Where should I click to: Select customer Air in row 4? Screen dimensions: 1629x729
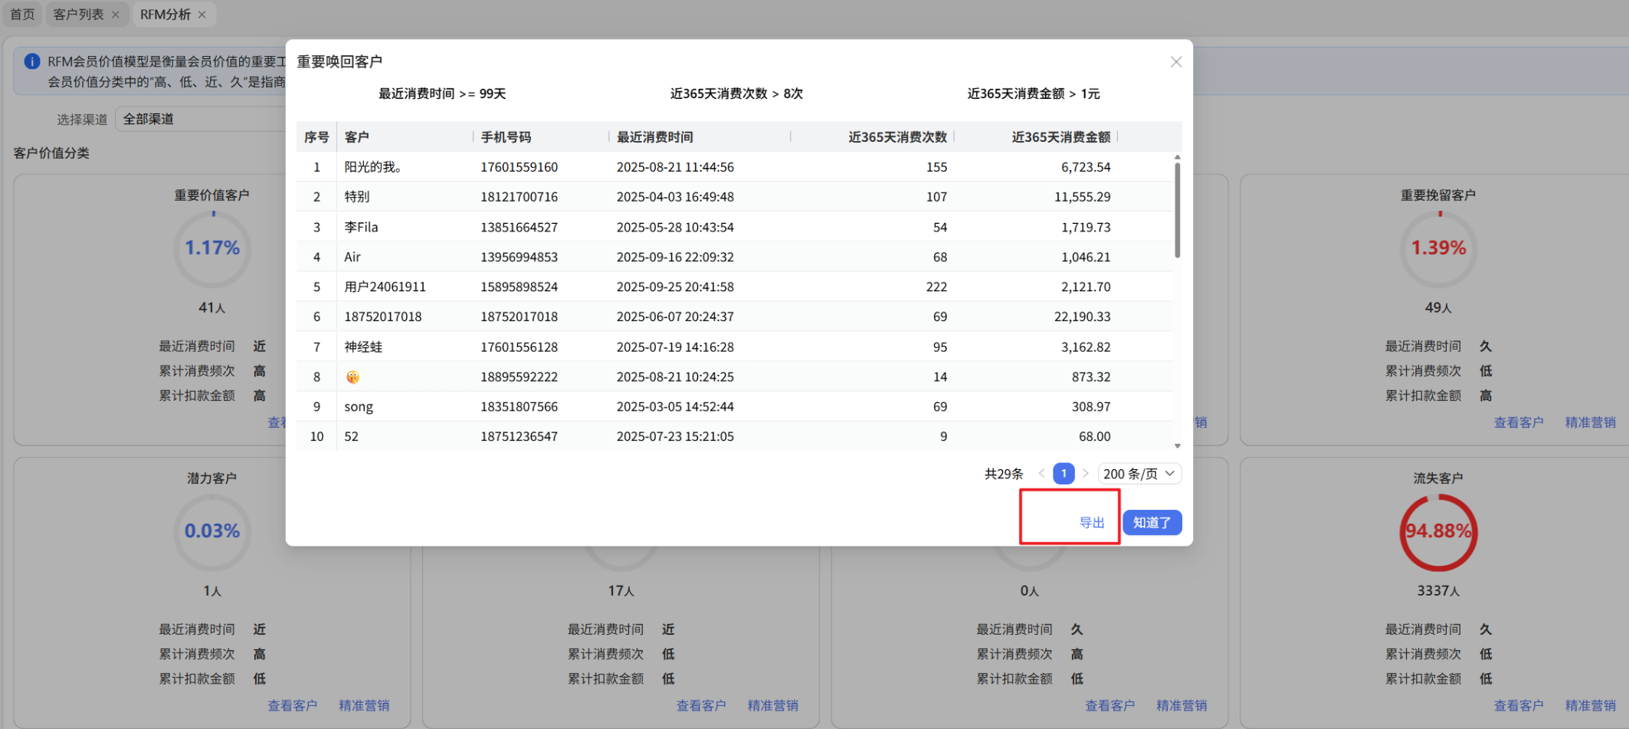352,258
